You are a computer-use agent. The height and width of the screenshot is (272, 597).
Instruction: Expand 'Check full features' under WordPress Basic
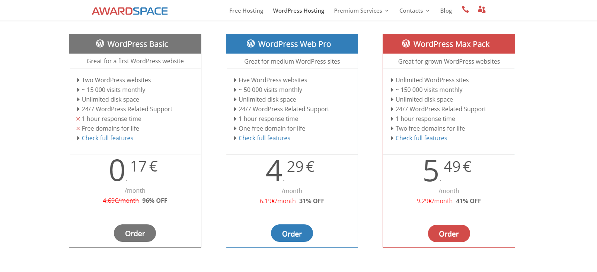click(x=107, y=138)
